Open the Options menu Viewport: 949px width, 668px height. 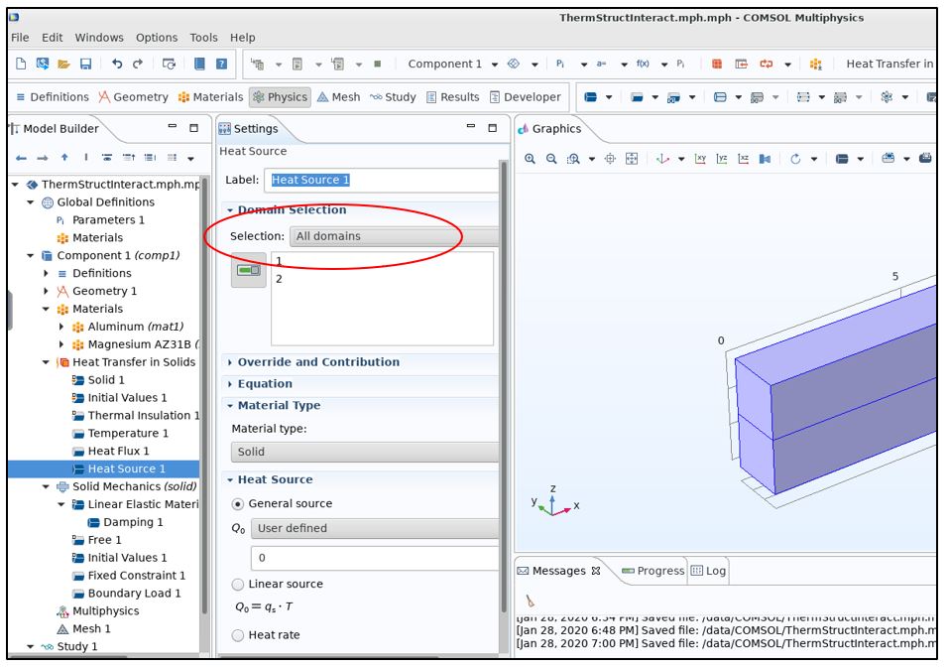coord(157,38)
